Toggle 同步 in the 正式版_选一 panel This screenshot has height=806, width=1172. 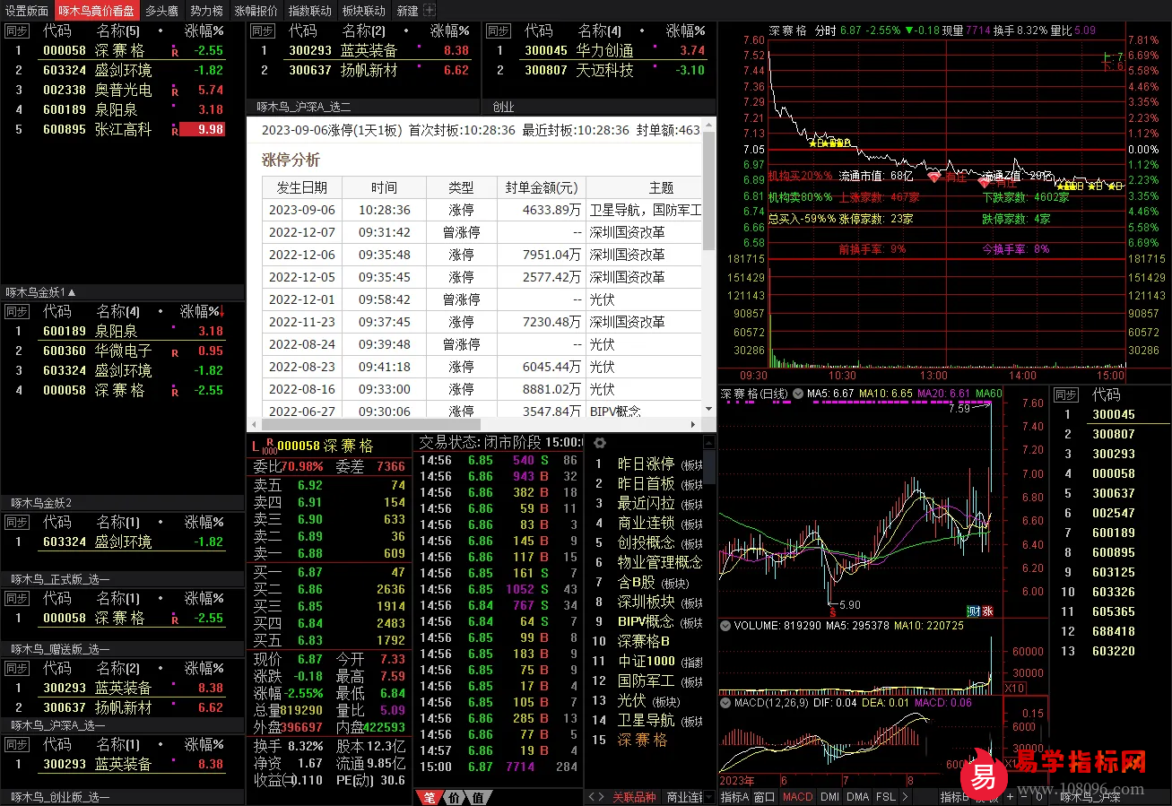[16, 598]
